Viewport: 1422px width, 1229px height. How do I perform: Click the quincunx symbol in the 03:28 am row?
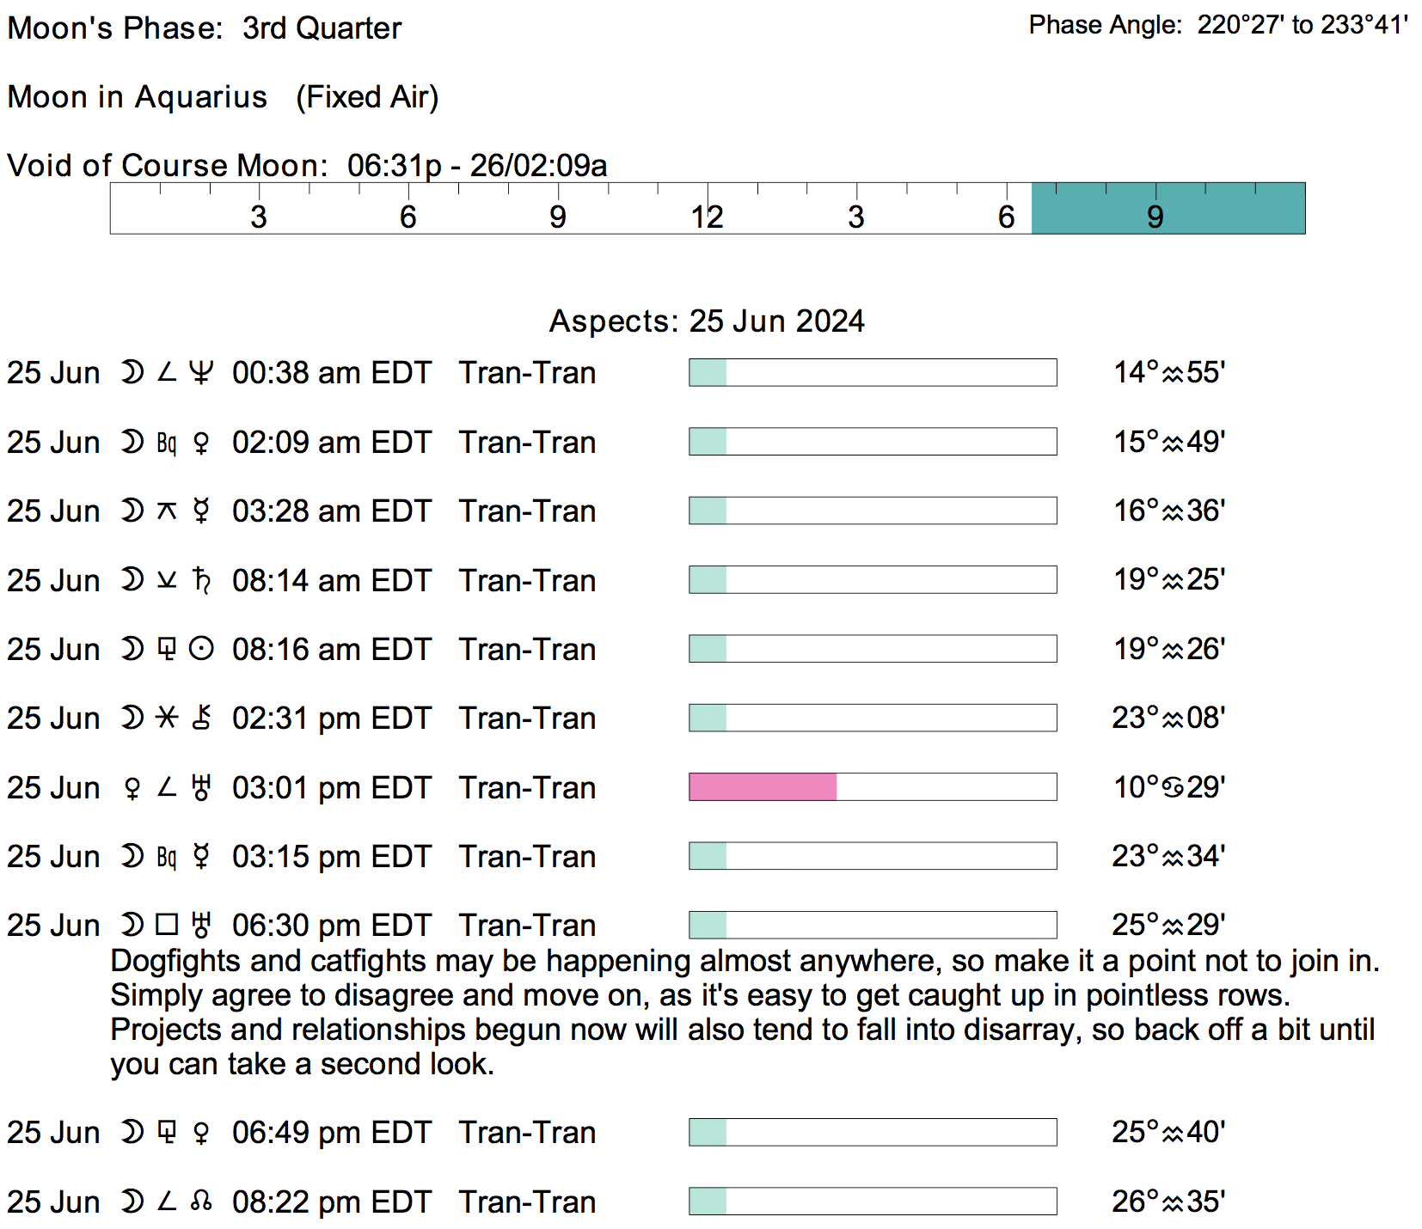click(x=167, y=511)
